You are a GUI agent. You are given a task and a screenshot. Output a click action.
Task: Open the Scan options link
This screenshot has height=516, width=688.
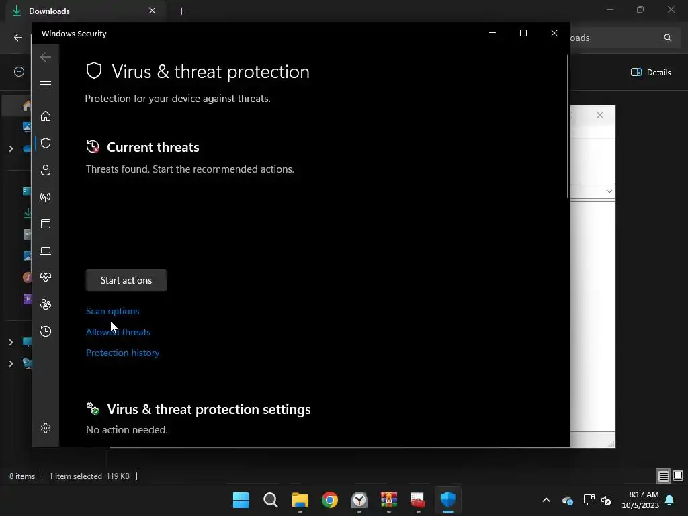112,311
